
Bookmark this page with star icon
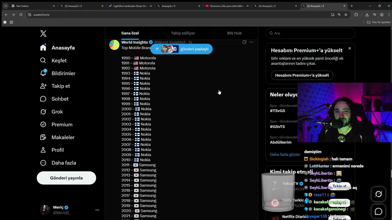click(346, 15)
